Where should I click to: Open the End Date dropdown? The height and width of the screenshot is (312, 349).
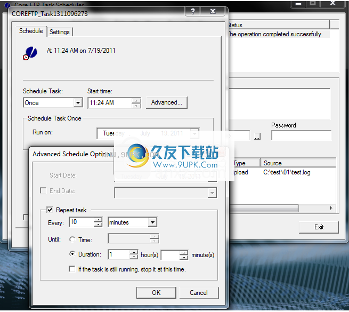pos(212,193)
